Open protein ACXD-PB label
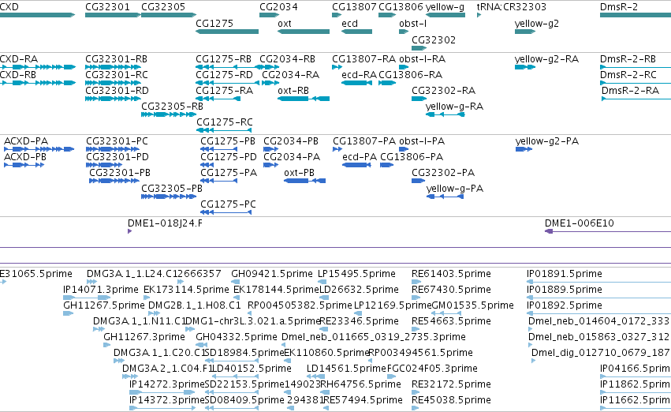This screenshot has height=412, width=671. 25,157
